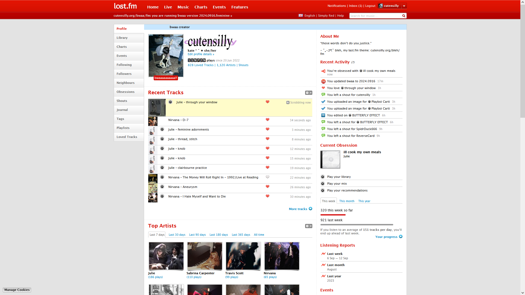Click the 'More tracks' arrow icon
Image resolution: width=525 pixels, height=295 pixels.
(310, 209)
